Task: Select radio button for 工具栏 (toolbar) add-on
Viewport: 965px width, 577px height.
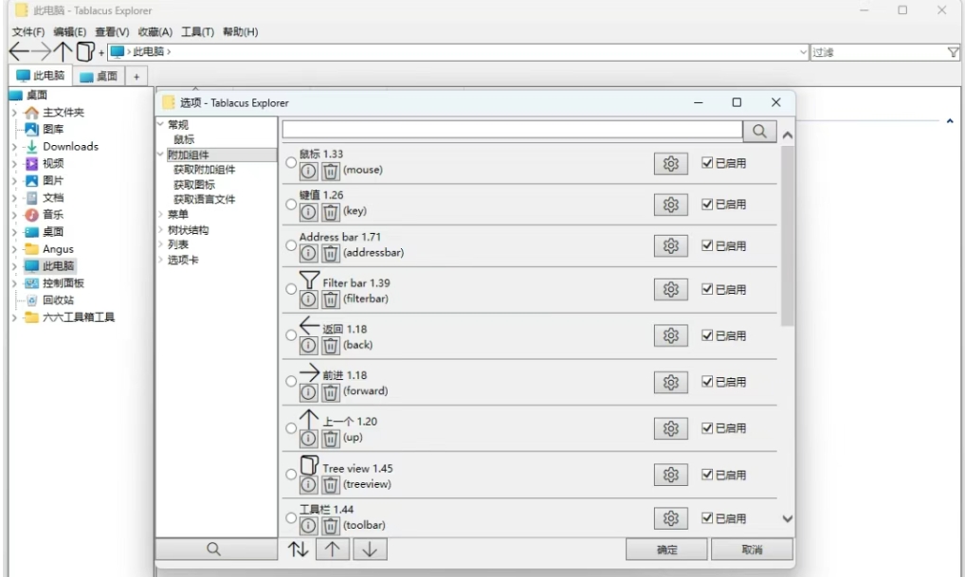Action: point(291,518)
